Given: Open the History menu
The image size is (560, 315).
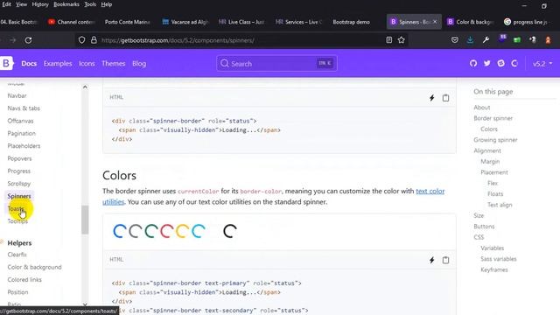Looking at the screenshot, I should tap(40, 4).
